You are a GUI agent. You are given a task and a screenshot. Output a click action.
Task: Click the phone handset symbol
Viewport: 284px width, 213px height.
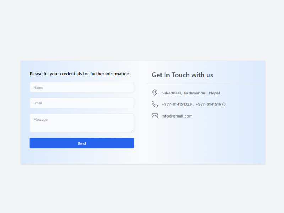154,104
